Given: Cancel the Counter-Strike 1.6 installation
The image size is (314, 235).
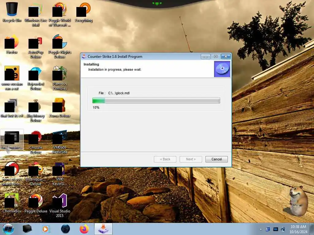Looking at the screenshot, I should tap(216, 159).
